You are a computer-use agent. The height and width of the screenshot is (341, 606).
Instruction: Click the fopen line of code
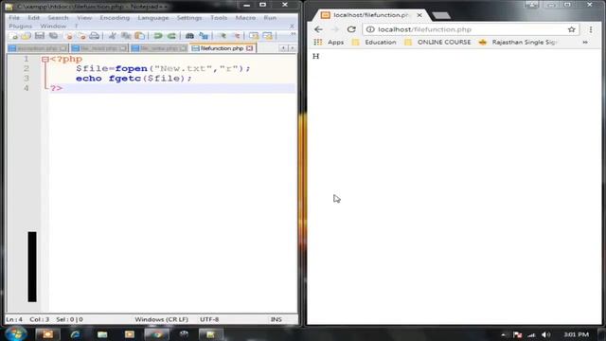163,68
